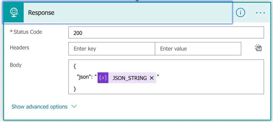The width and height of the screenshot is (273, 122).
Task: Remove the JSON_STRING token with its X
Action: [152, 78]
